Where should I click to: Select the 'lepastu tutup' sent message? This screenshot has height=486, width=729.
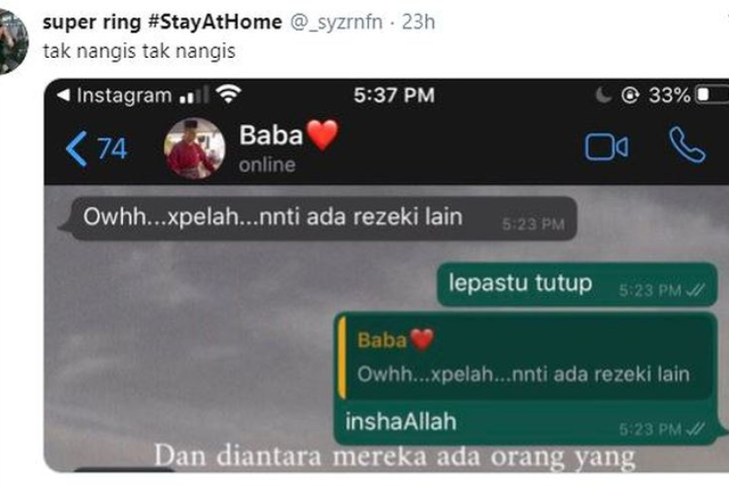coord(577,284)
